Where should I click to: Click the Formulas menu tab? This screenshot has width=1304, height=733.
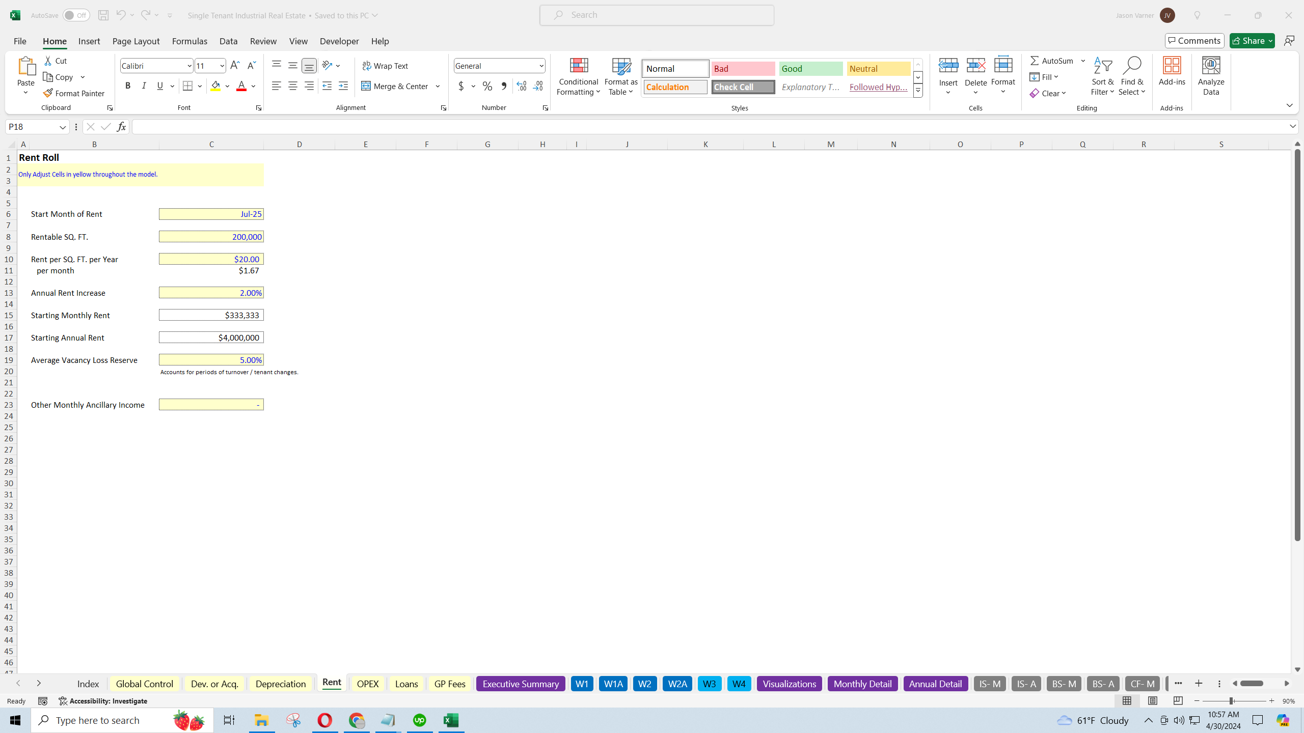[190, 41]
